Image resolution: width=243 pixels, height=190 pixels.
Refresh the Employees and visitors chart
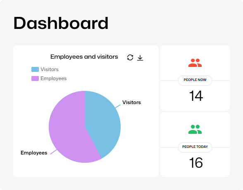pyautogui.click(x=130, y=57)
